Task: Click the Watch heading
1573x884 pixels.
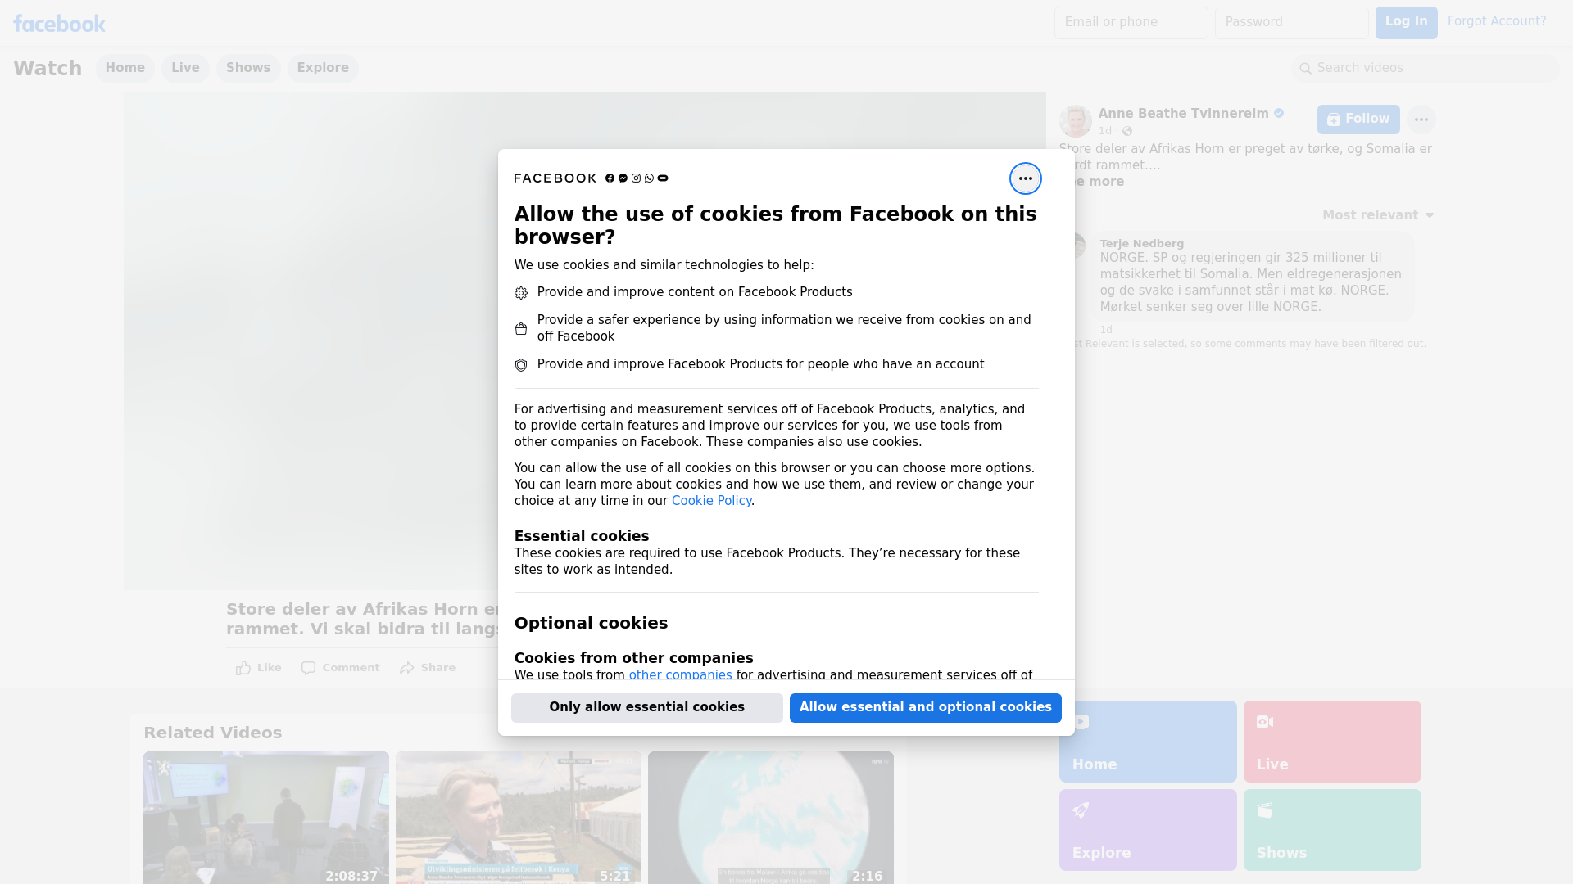Action: pos(48,69)
